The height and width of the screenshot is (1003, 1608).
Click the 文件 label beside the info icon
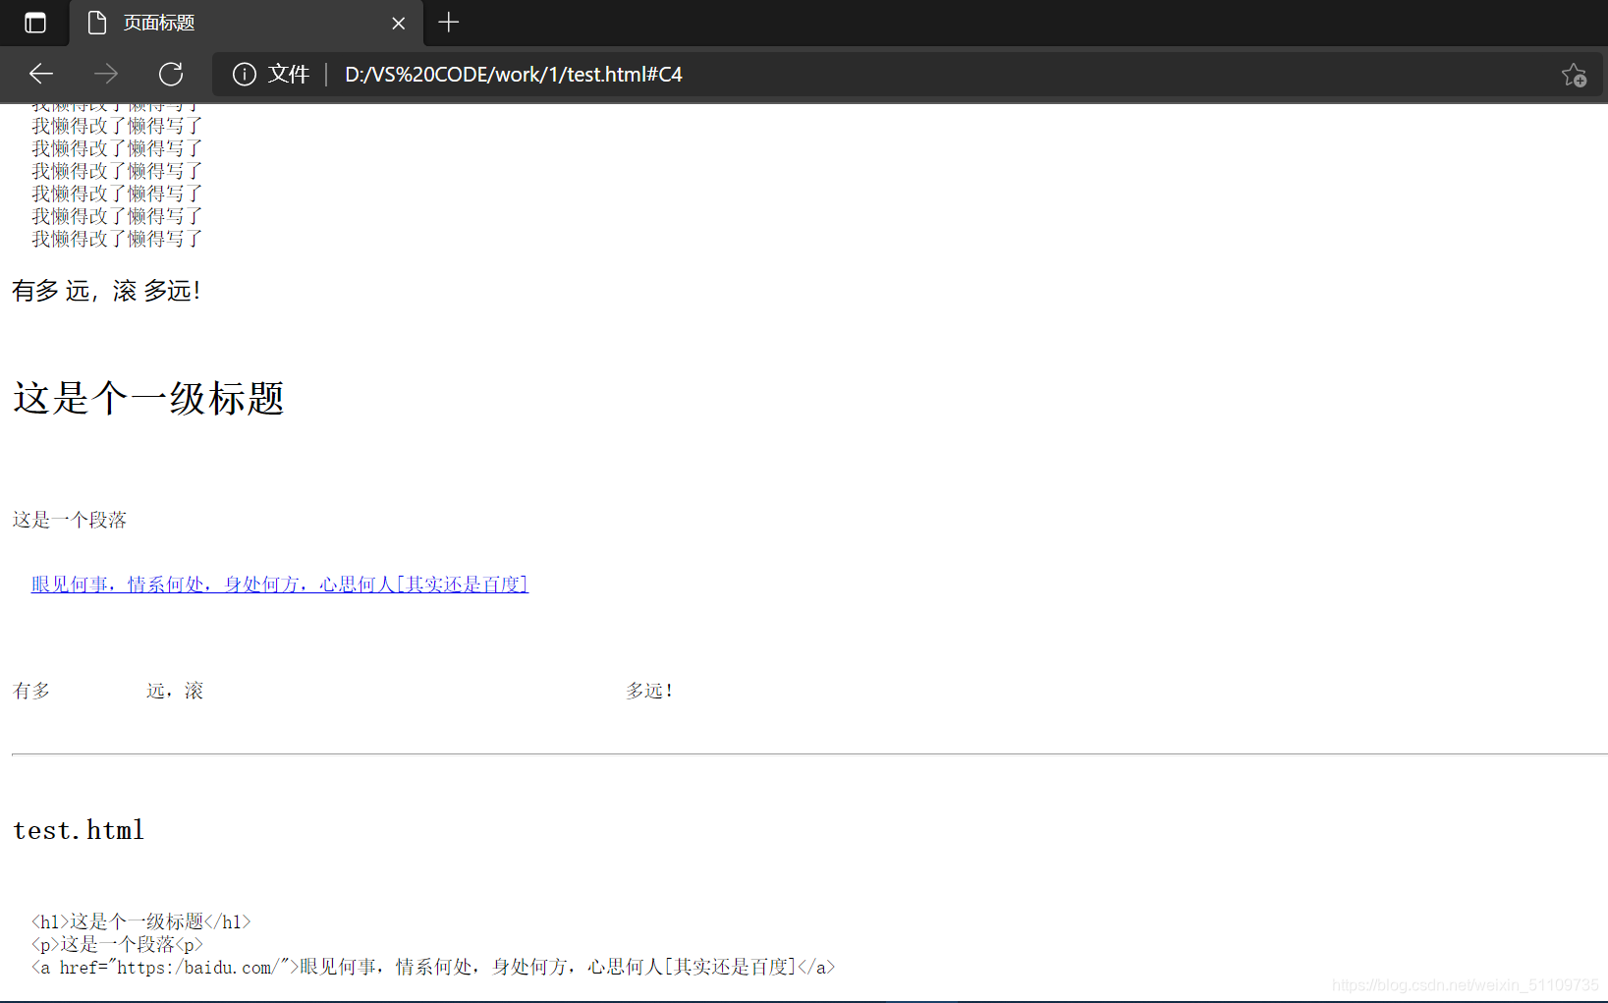(x=290, y=74)
